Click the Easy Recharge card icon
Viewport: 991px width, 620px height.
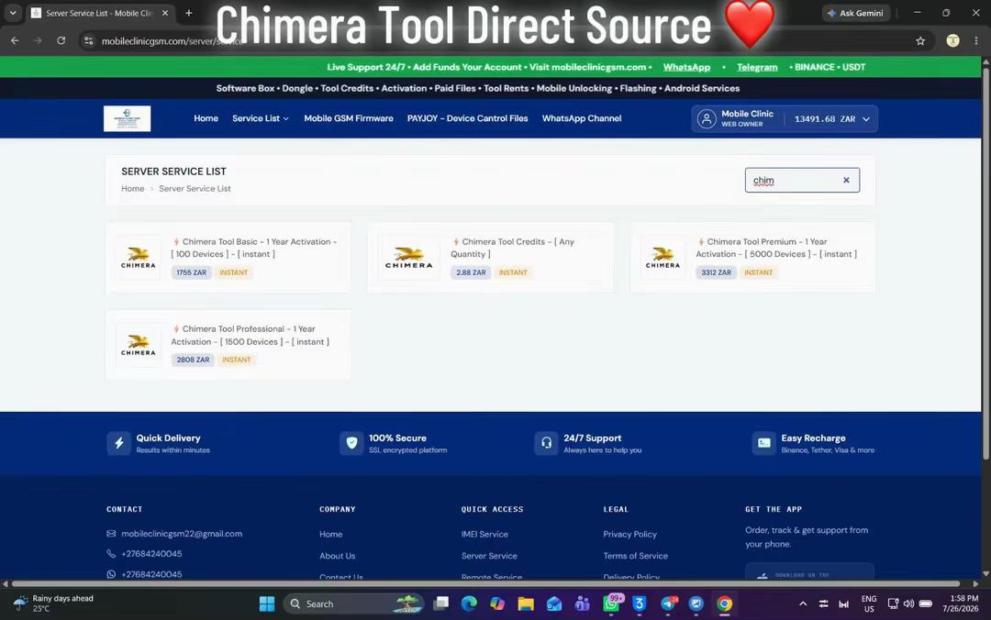pos(763,443)
